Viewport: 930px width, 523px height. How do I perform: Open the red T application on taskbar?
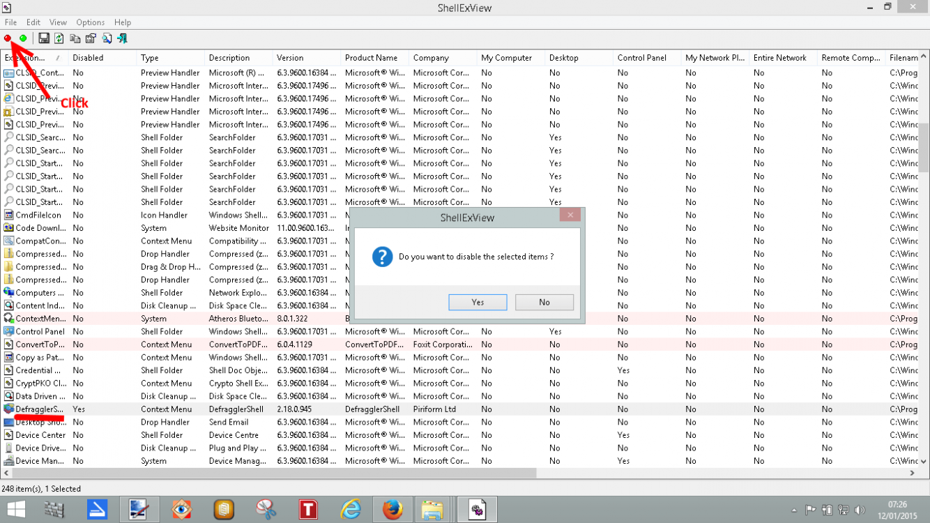coord(308,510)
